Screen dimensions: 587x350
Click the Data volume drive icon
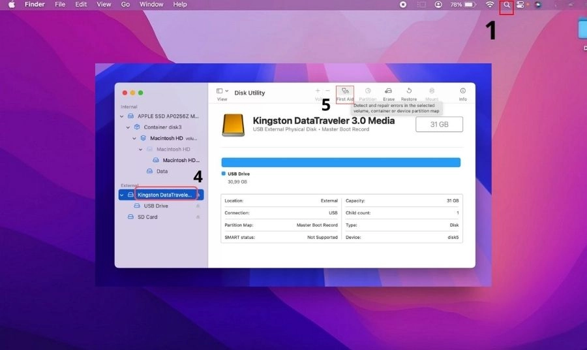[149, 171]
